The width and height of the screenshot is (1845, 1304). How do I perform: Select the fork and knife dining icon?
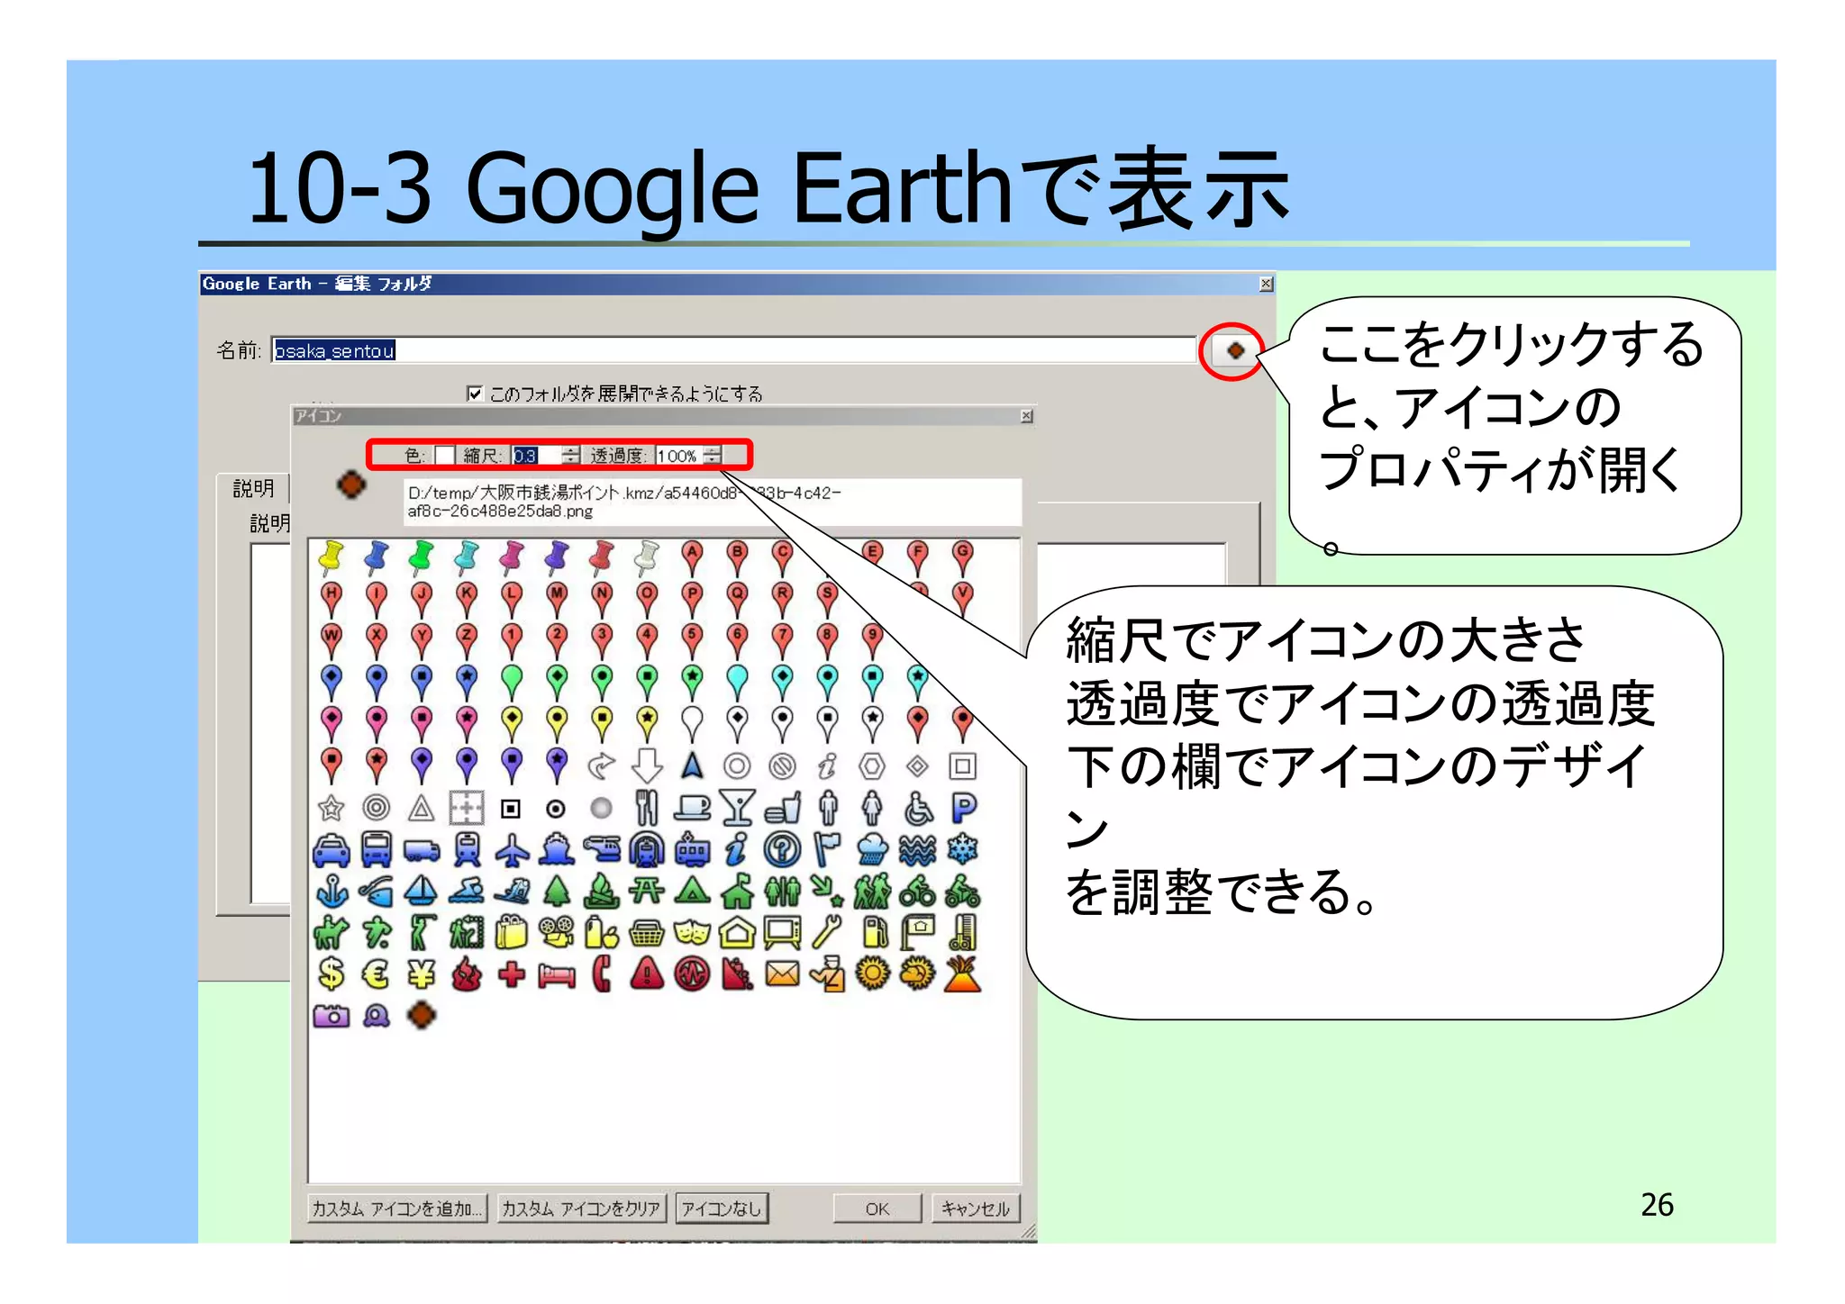(x=646, y=808)
